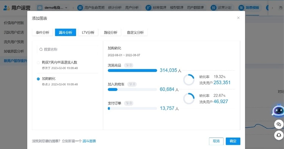
Task: Click the 察 round icon in top navigation
Action: pyautogui.click(x=80, y=8)
